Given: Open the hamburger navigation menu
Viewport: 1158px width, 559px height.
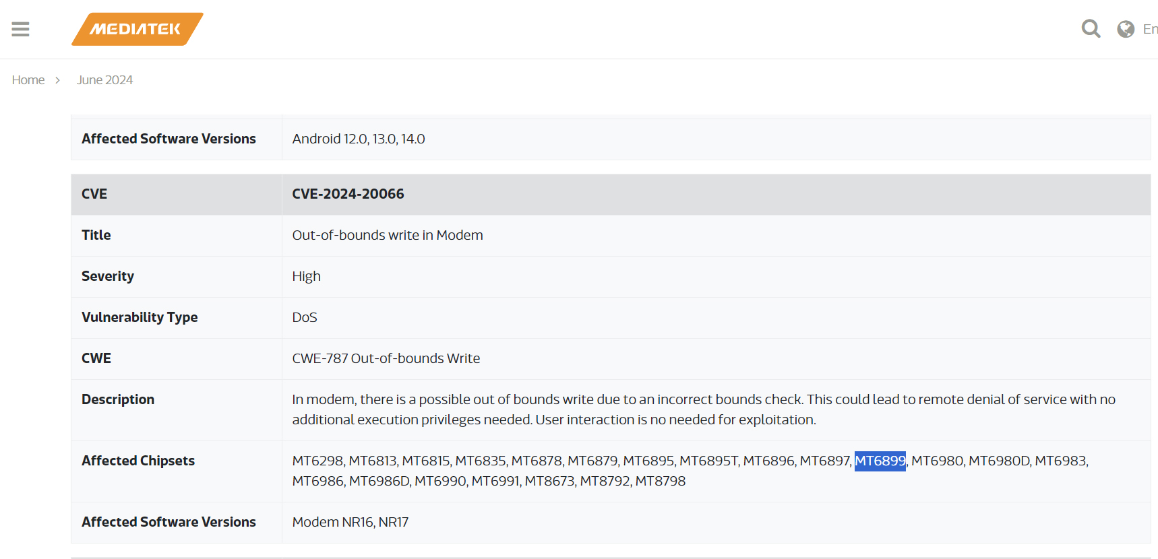Looking at the screenshot, I should 20,29.
